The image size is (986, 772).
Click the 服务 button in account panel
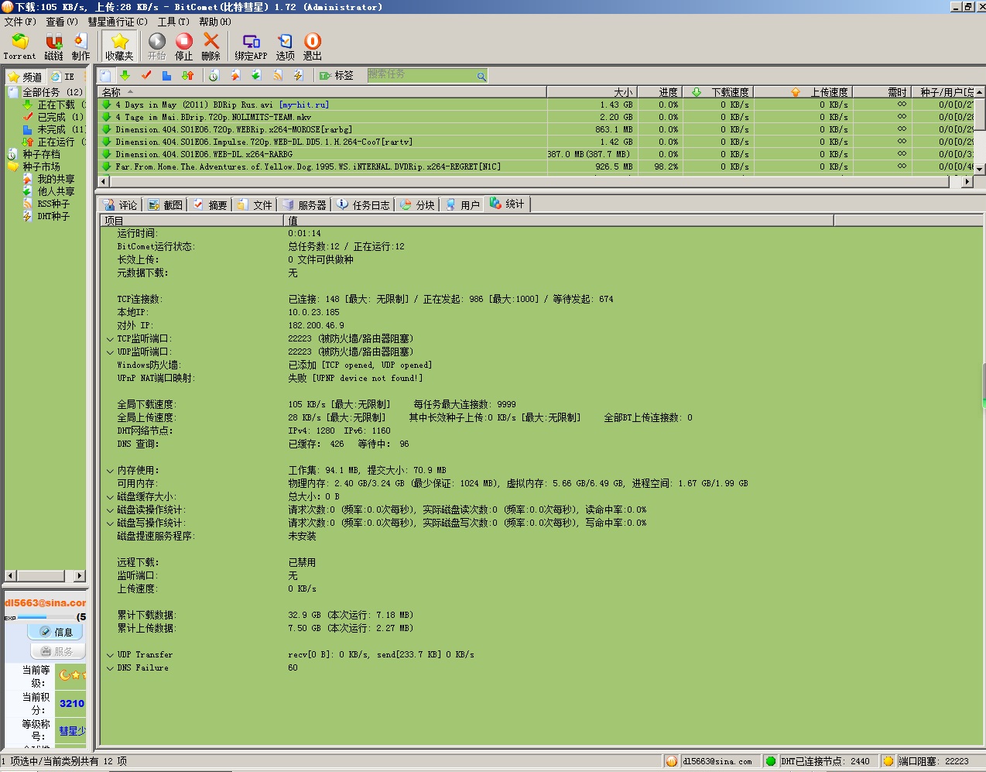[56, 651]
